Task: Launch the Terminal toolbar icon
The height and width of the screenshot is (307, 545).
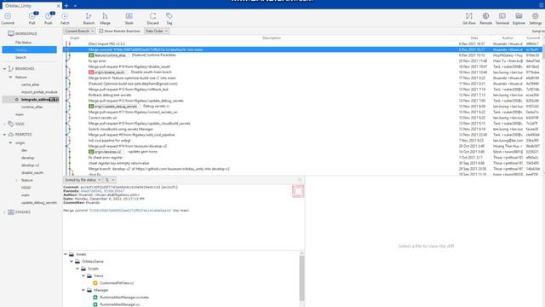Action: pos(502,16)
